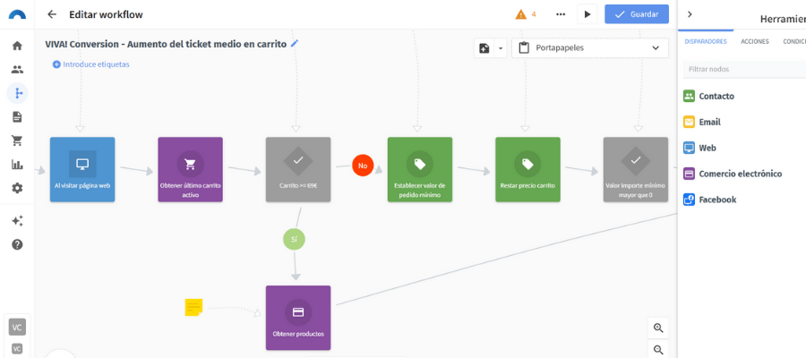Click the app logo at top left
Image resolution: width=806 pixels, height=358 pixels.
pos(17,14)
